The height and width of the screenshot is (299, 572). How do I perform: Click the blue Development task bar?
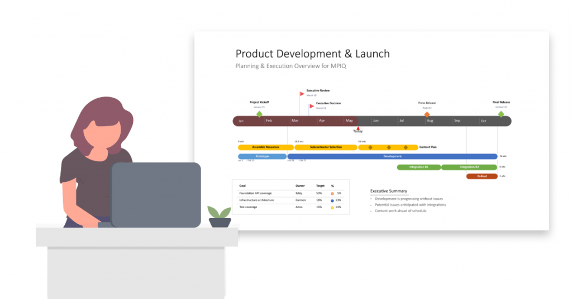[392, 157]
